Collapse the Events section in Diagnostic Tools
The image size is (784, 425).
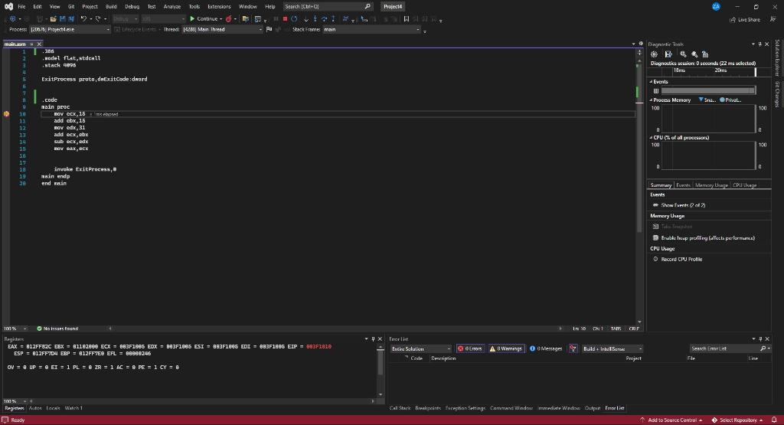tap(651, 81)
